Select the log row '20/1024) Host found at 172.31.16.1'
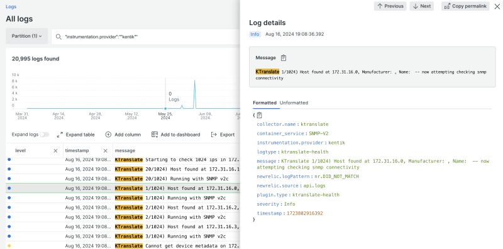 pos(123,169)
